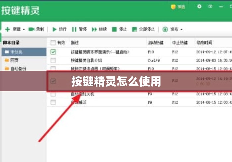232x162 pixels.
Task: Click the modified time of 自动定时关机 row
Action: pyautogui.click(x=214, y=94)
